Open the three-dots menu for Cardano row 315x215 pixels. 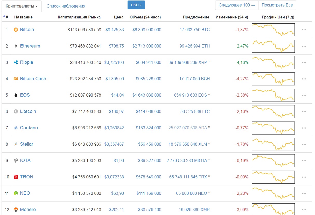[x=304, y=128]
